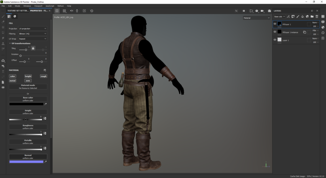Toggle the nrm channel button
The image size is (326, 178).
[x=28, y=80]
